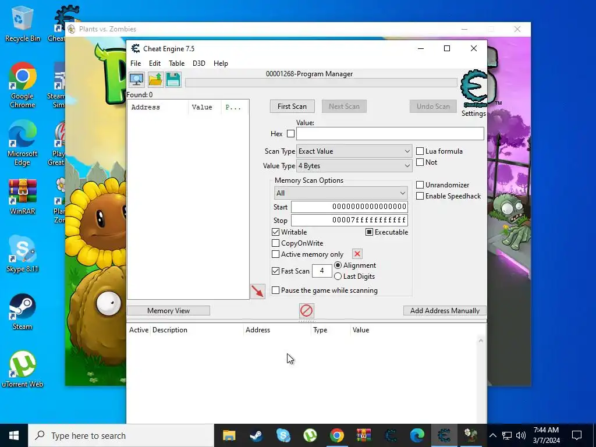The width and height of the screenshot is (596, 447).
Task: Open uTorrent Web desktop shortcut
Action: 23,370
